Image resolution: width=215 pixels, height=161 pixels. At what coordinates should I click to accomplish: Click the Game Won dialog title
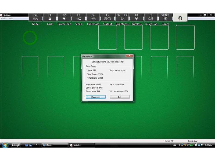click(87, 56)
